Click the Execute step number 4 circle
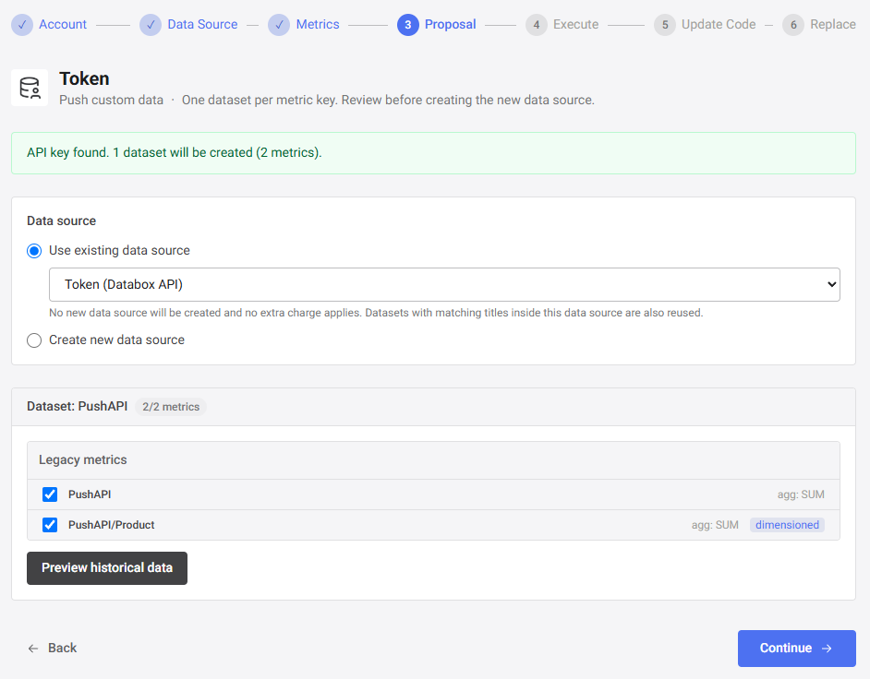The height and width of the screenshot is (679, 870). [537, 25]
